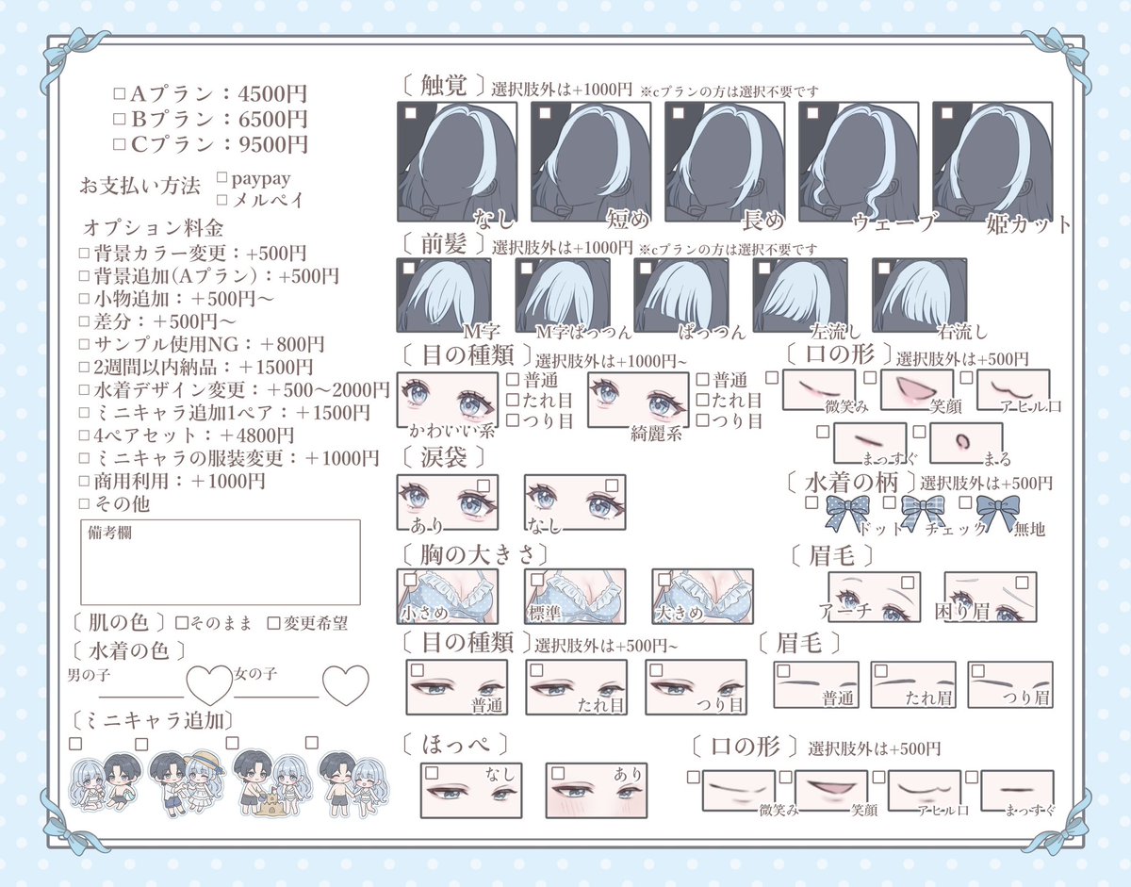
Task: Choose メルペイ as payment method
Action: 222,200
